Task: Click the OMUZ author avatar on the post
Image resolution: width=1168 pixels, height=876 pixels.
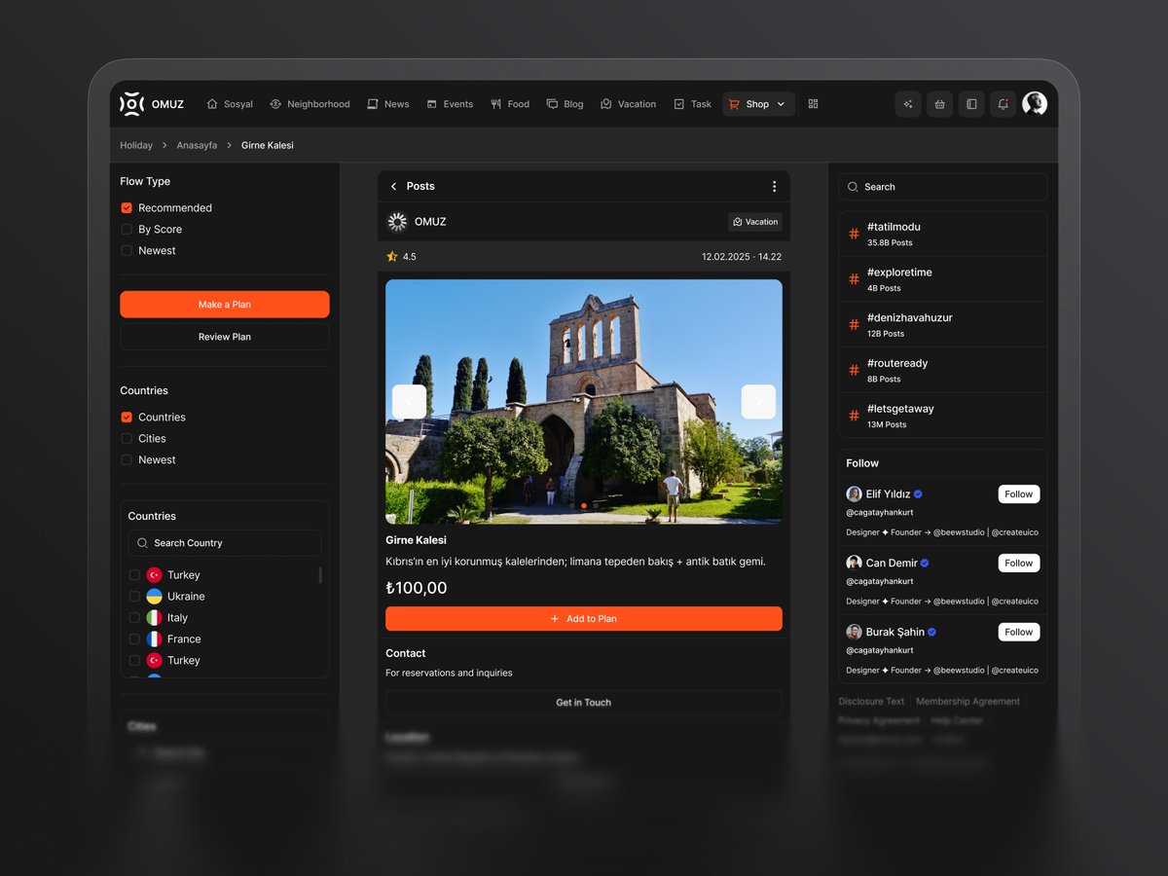Action: (x=397, y=222)
